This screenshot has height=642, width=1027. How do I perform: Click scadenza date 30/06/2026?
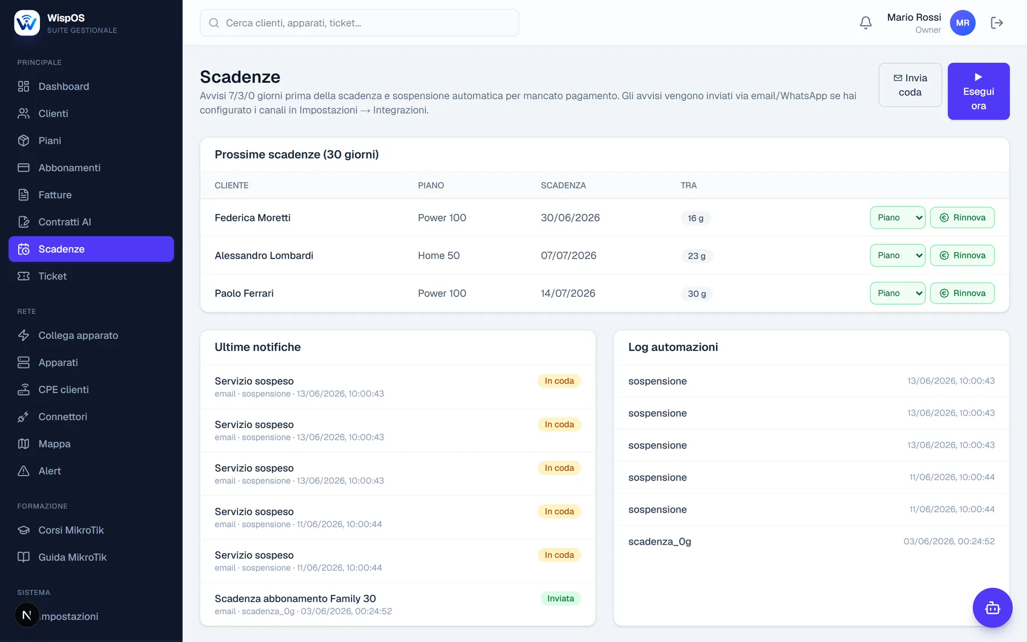tap(571, 217)
